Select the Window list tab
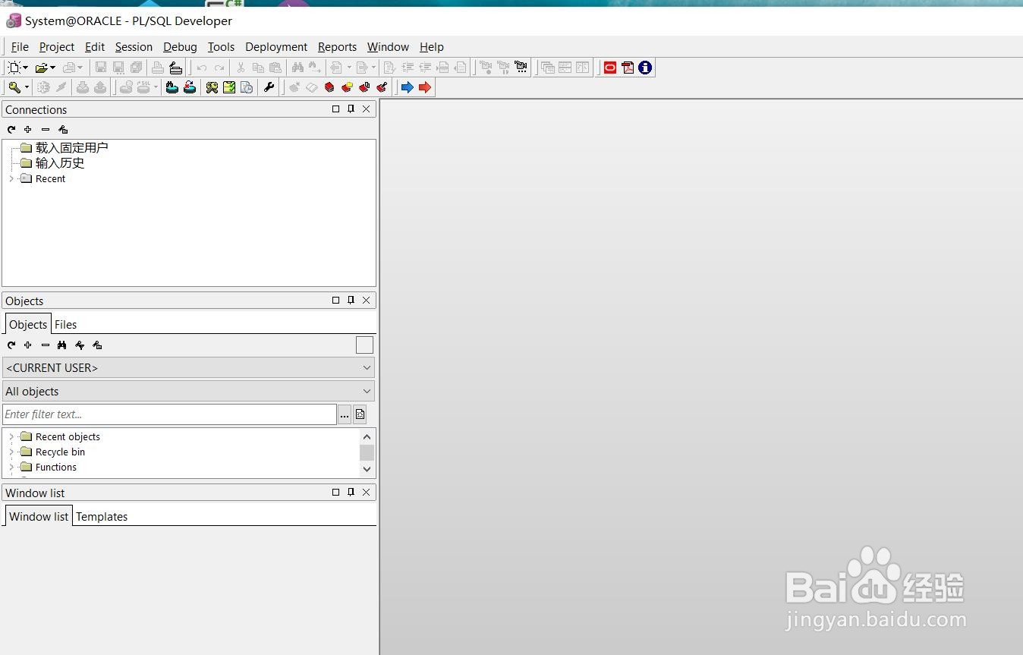The height and width of the screenshot is (655, 1023). (39, 516)
